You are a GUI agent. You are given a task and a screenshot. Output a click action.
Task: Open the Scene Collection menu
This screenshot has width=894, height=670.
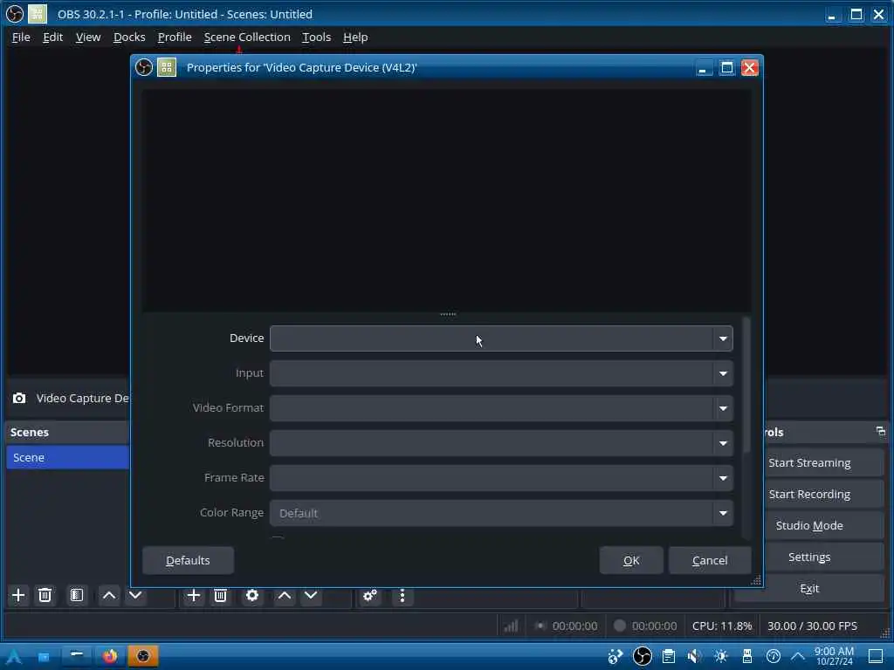pyautogui.click(x=247, y=37)
